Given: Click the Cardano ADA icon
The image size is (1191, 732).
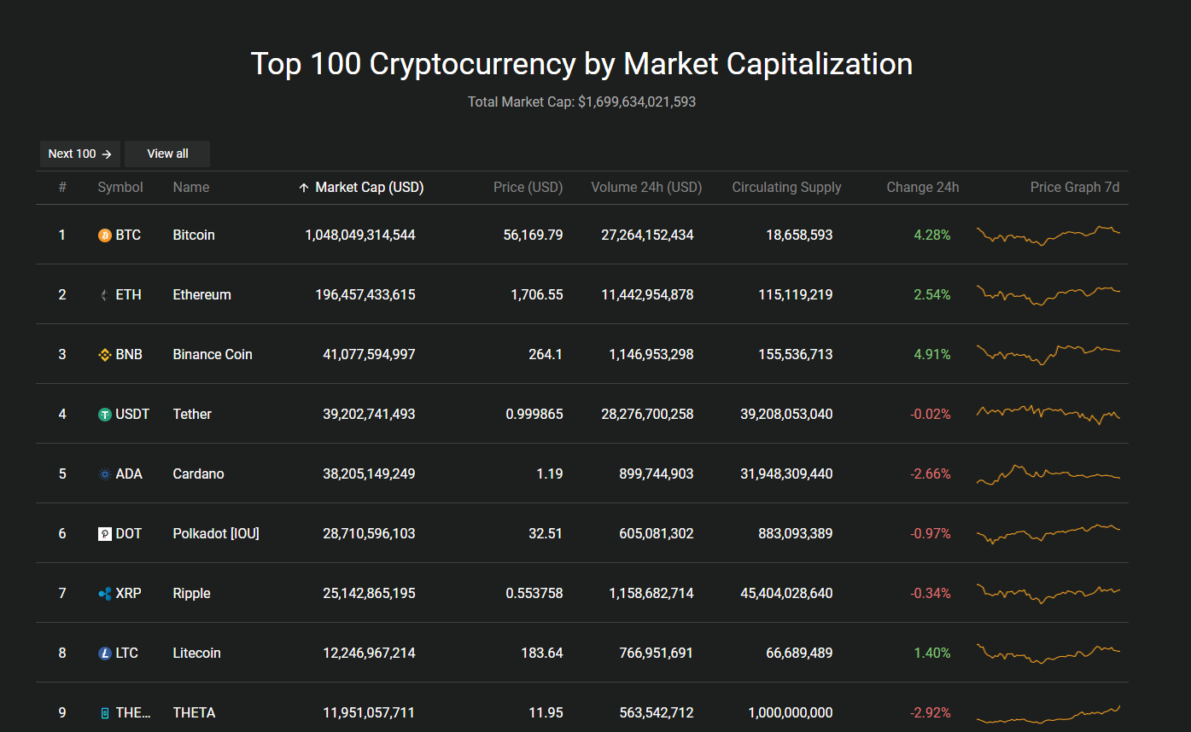Looking at the screenshot, I should pyautogui.click(x=103, y=473).
